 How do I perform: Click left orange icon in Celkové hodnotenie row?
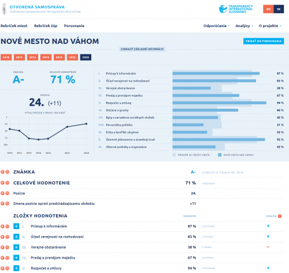(x=2, y=183)
